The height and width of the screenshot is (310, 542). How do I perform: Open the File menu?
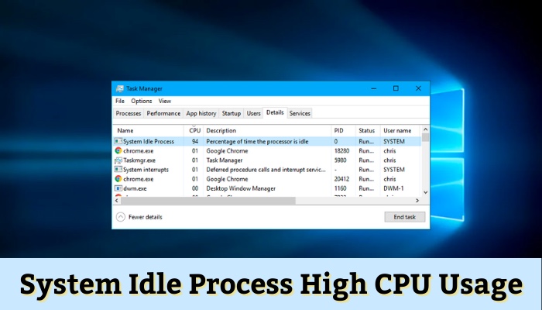(120, 101)
